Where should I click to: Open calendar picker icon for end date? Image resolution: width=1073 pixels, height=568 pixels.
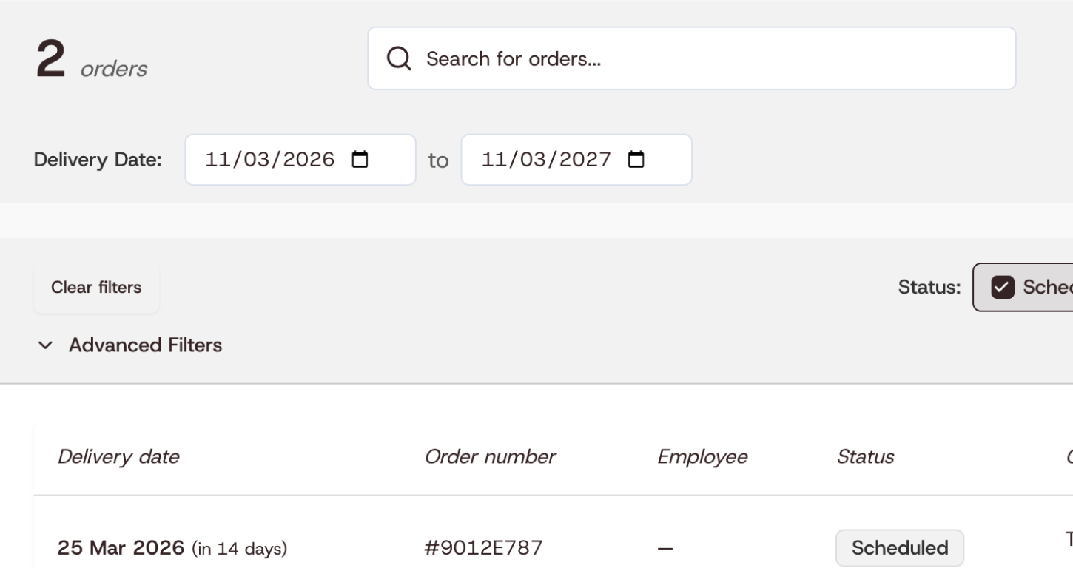tap(636, 160)
